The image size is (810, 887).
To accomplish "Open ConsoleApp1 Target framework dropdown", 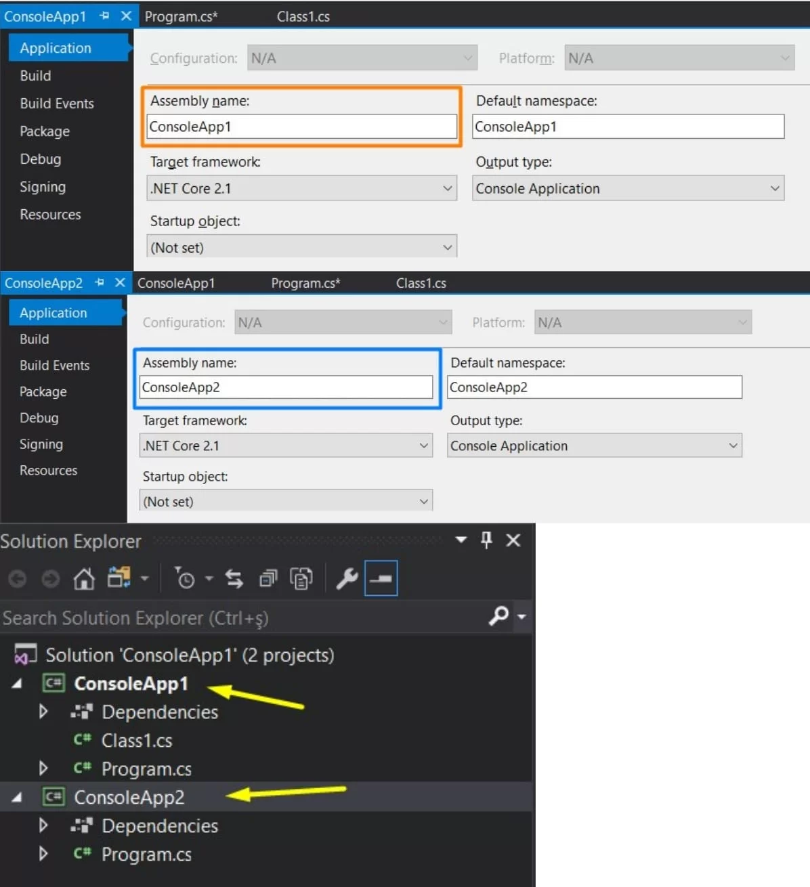I will pos(302,188).
